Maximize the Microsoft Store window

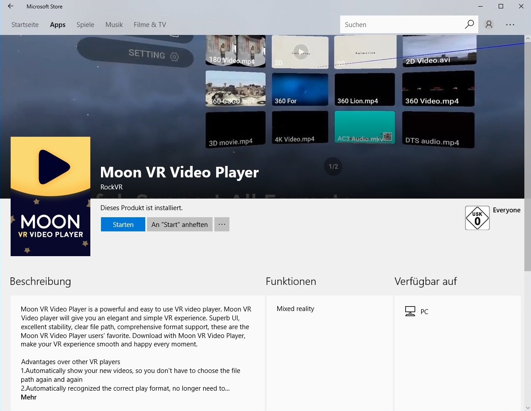[501, 6]
